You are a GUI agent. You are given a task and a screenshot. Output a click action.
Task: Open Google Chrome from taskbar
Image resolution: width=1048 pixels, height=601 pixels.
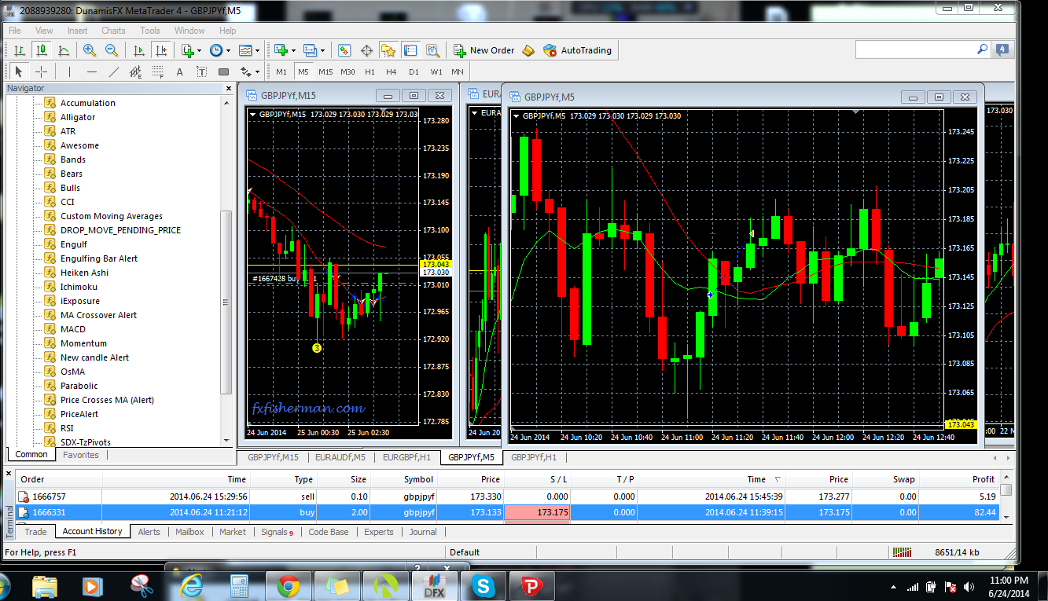[289, 586]
